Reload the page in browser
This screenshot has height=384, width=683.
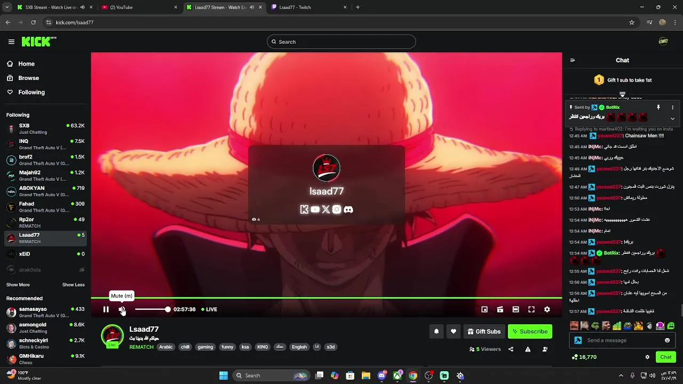pos(33,22)
